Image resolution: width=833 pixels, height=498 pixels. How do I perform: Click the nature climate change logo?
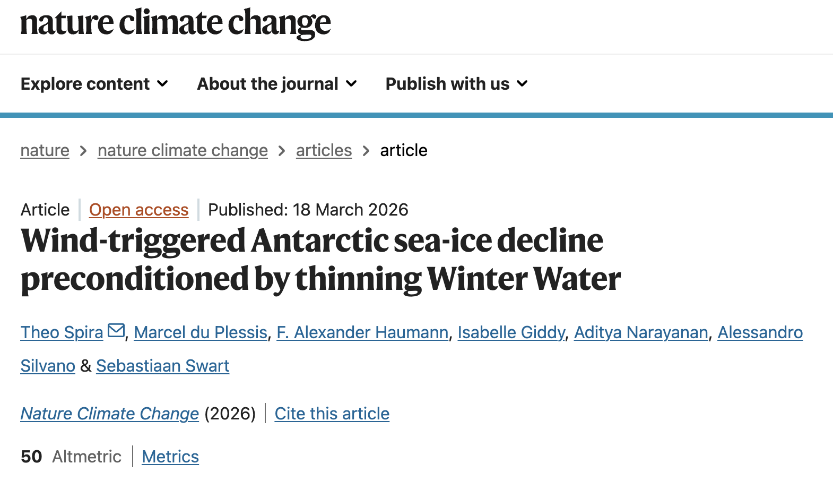(x=175, y=23)
